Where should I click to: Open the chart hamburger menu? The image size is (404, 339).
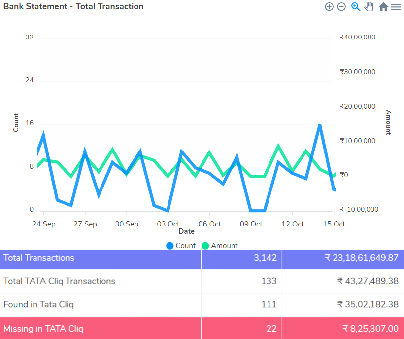[396, 7]
